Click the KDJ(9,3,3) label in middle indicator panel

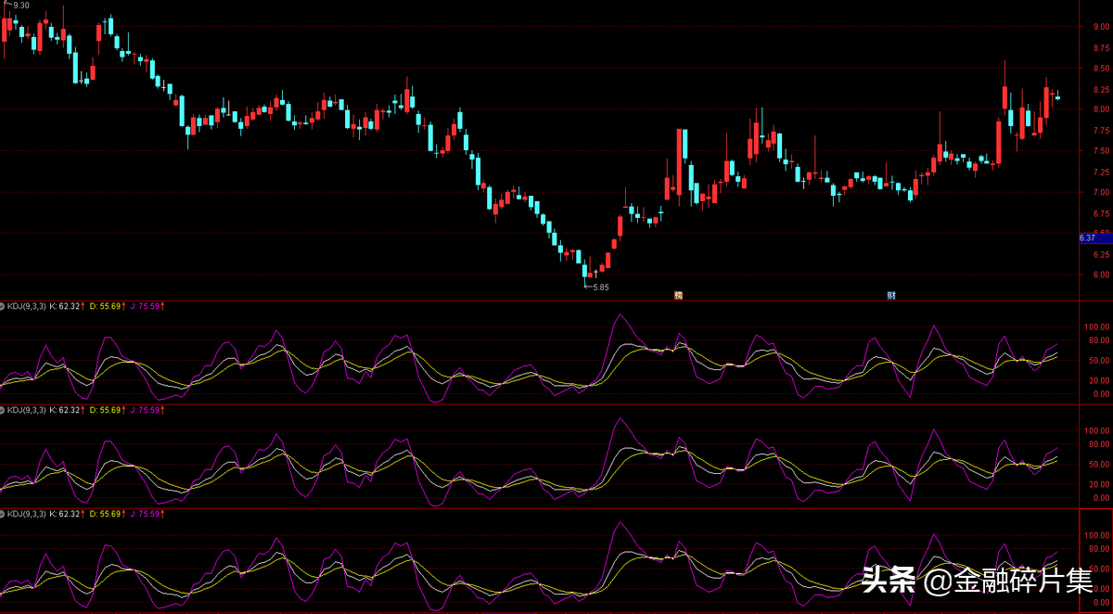coord(26,409)
